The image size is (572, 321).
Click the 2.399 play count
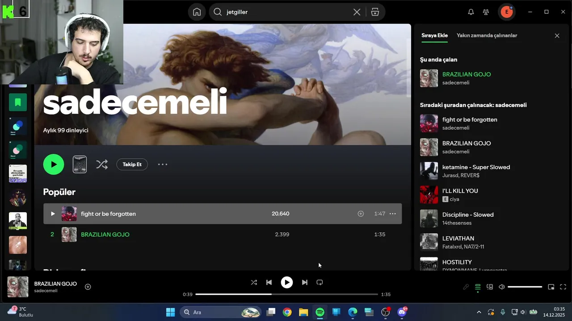282,235
